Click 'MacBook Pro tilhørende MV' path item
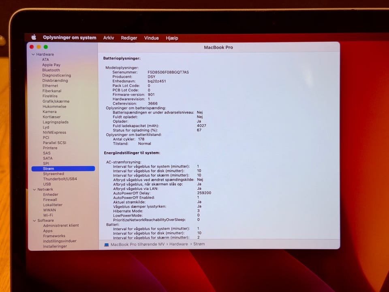The width and height of the screenshot is (389, 292). point(137,244)
